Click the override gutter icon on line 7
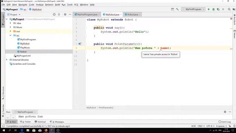 [x=80, y=44]
